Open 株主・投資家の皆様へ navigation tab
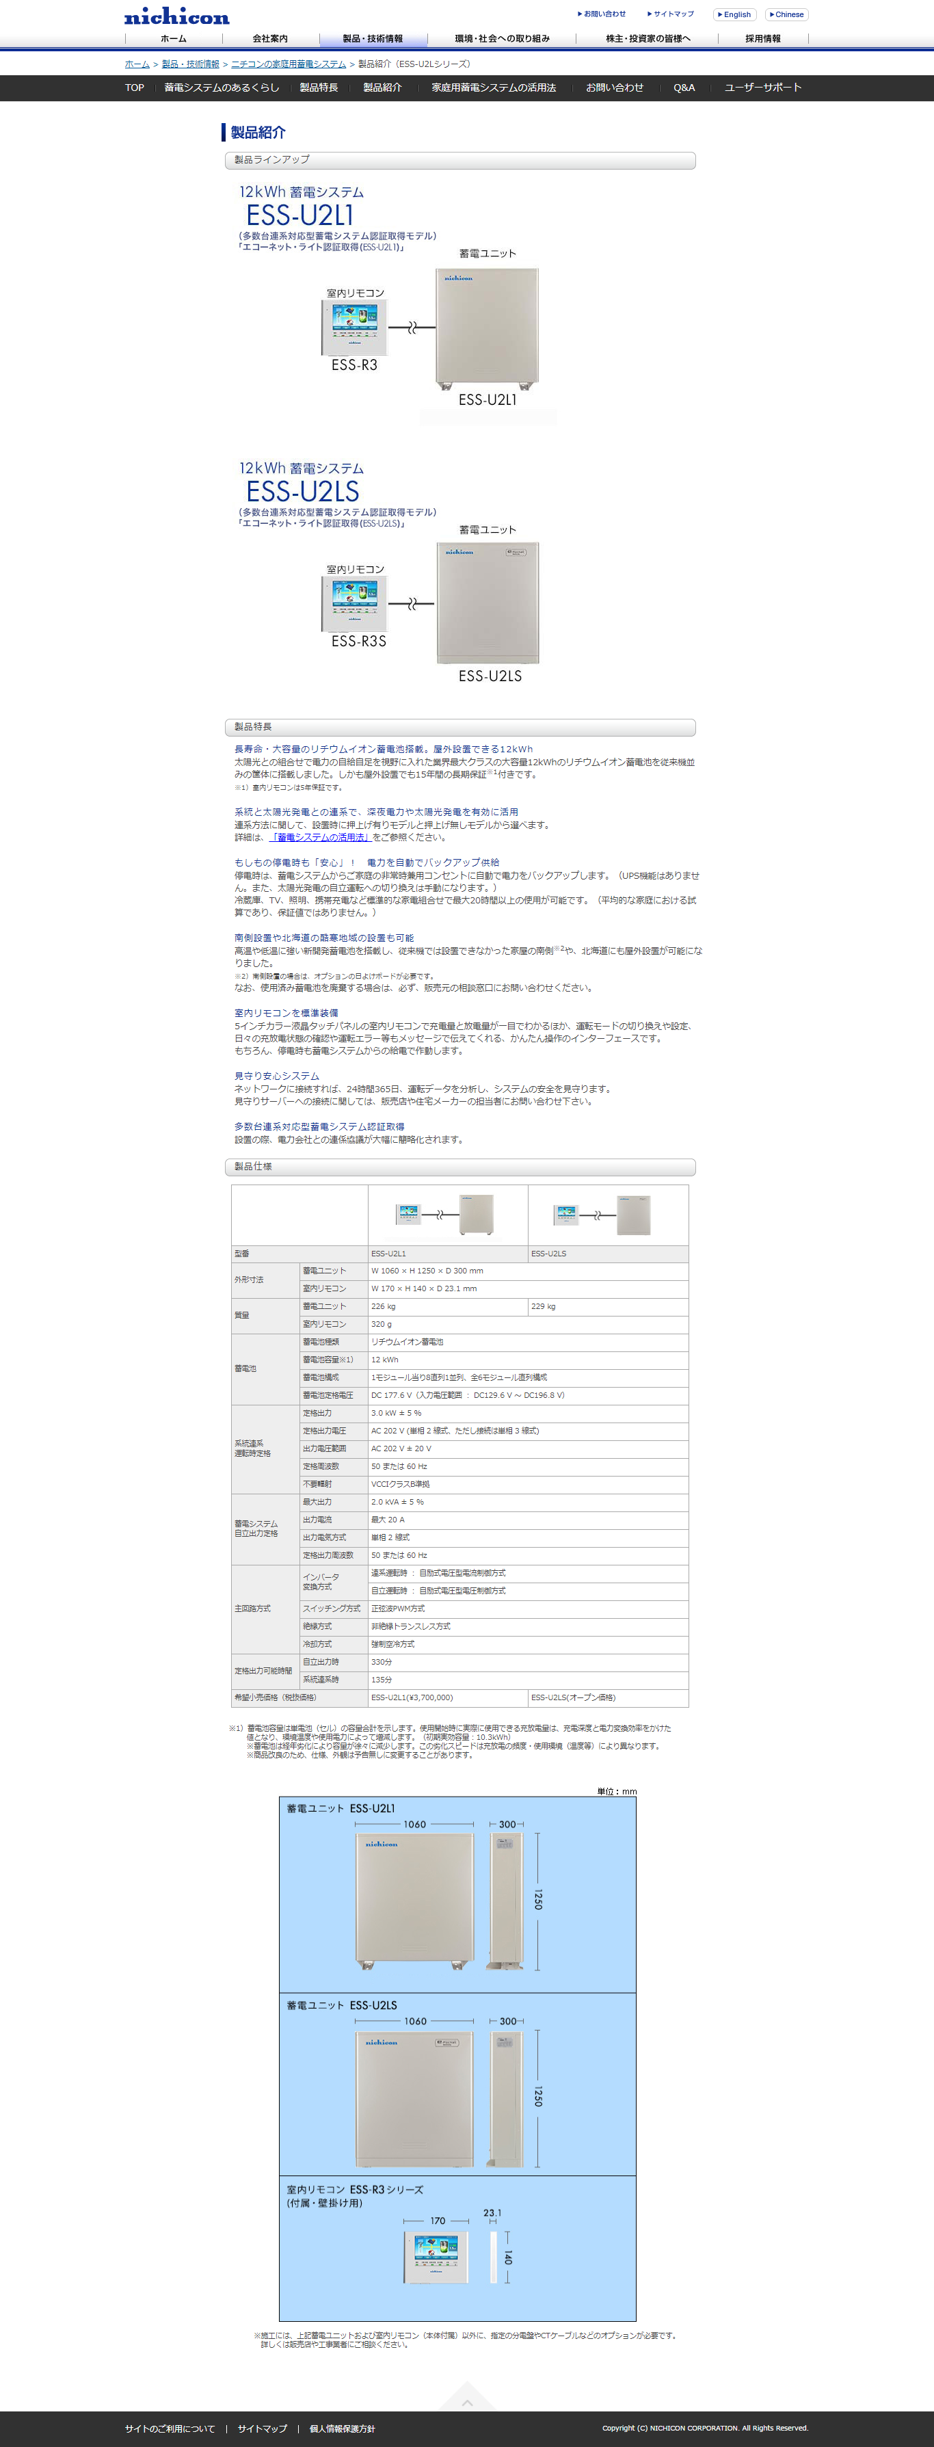The width and height of the screenshot is (934, 2447). [x=648, y=39]
